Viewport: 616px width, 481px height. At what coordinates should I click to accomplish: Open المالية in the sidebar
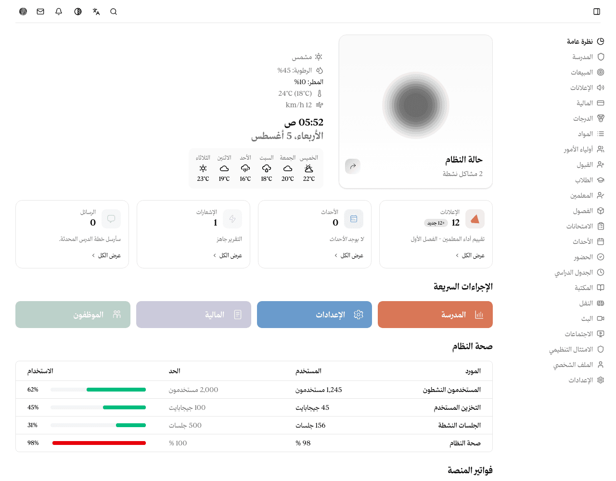[x=590, y=103]
